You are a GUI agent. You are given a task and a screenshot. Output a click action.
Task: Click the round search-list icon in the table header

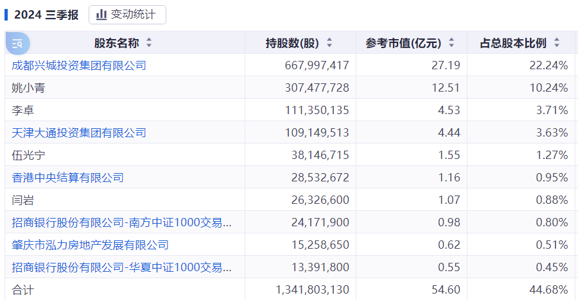18,44
